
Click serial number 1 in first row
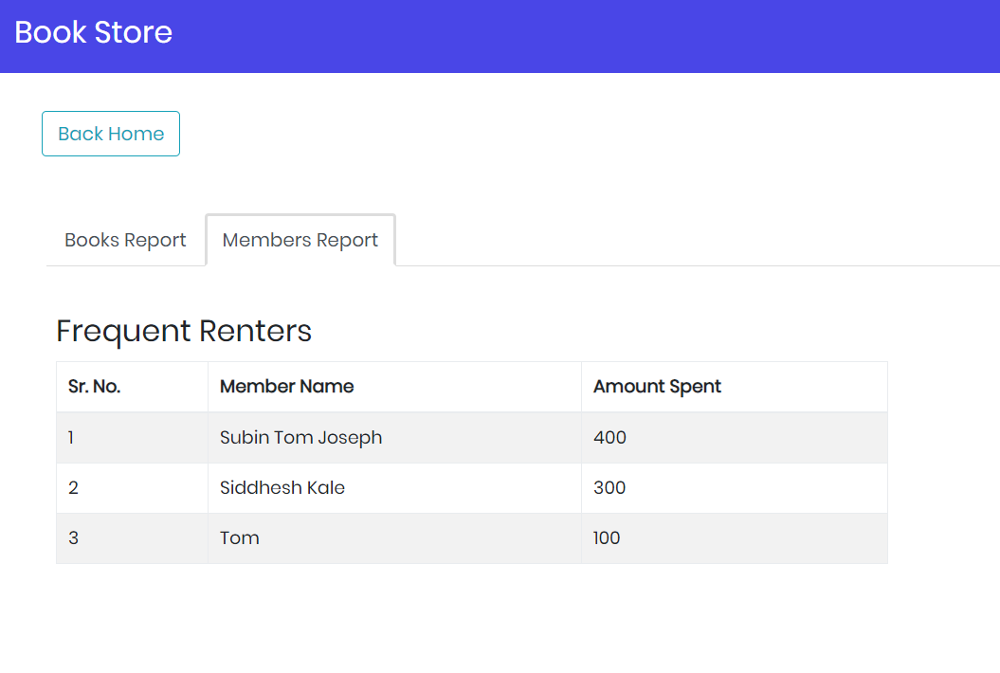pos(71,438)
